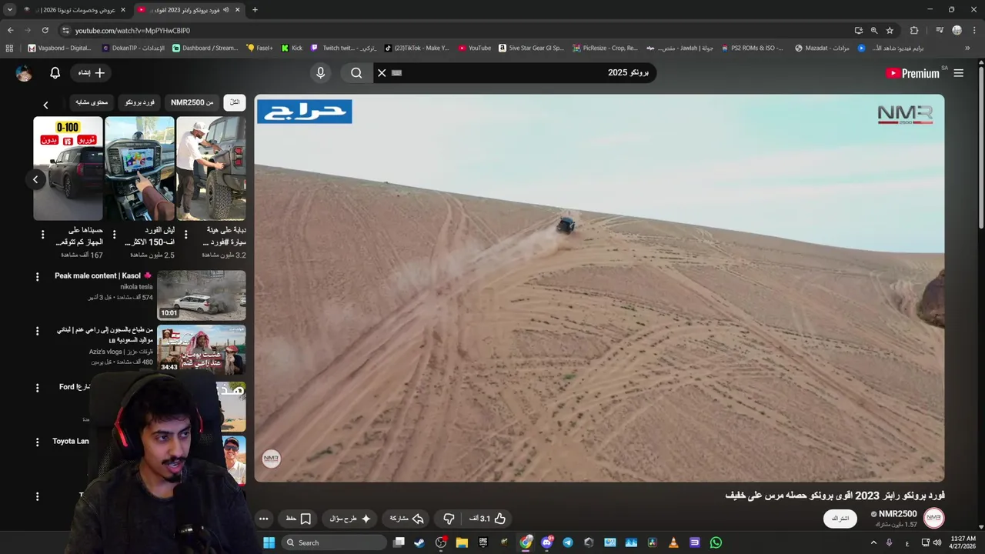Open a new browser tab
This screenshot has width=985, height=554.
tap(255, 9)
